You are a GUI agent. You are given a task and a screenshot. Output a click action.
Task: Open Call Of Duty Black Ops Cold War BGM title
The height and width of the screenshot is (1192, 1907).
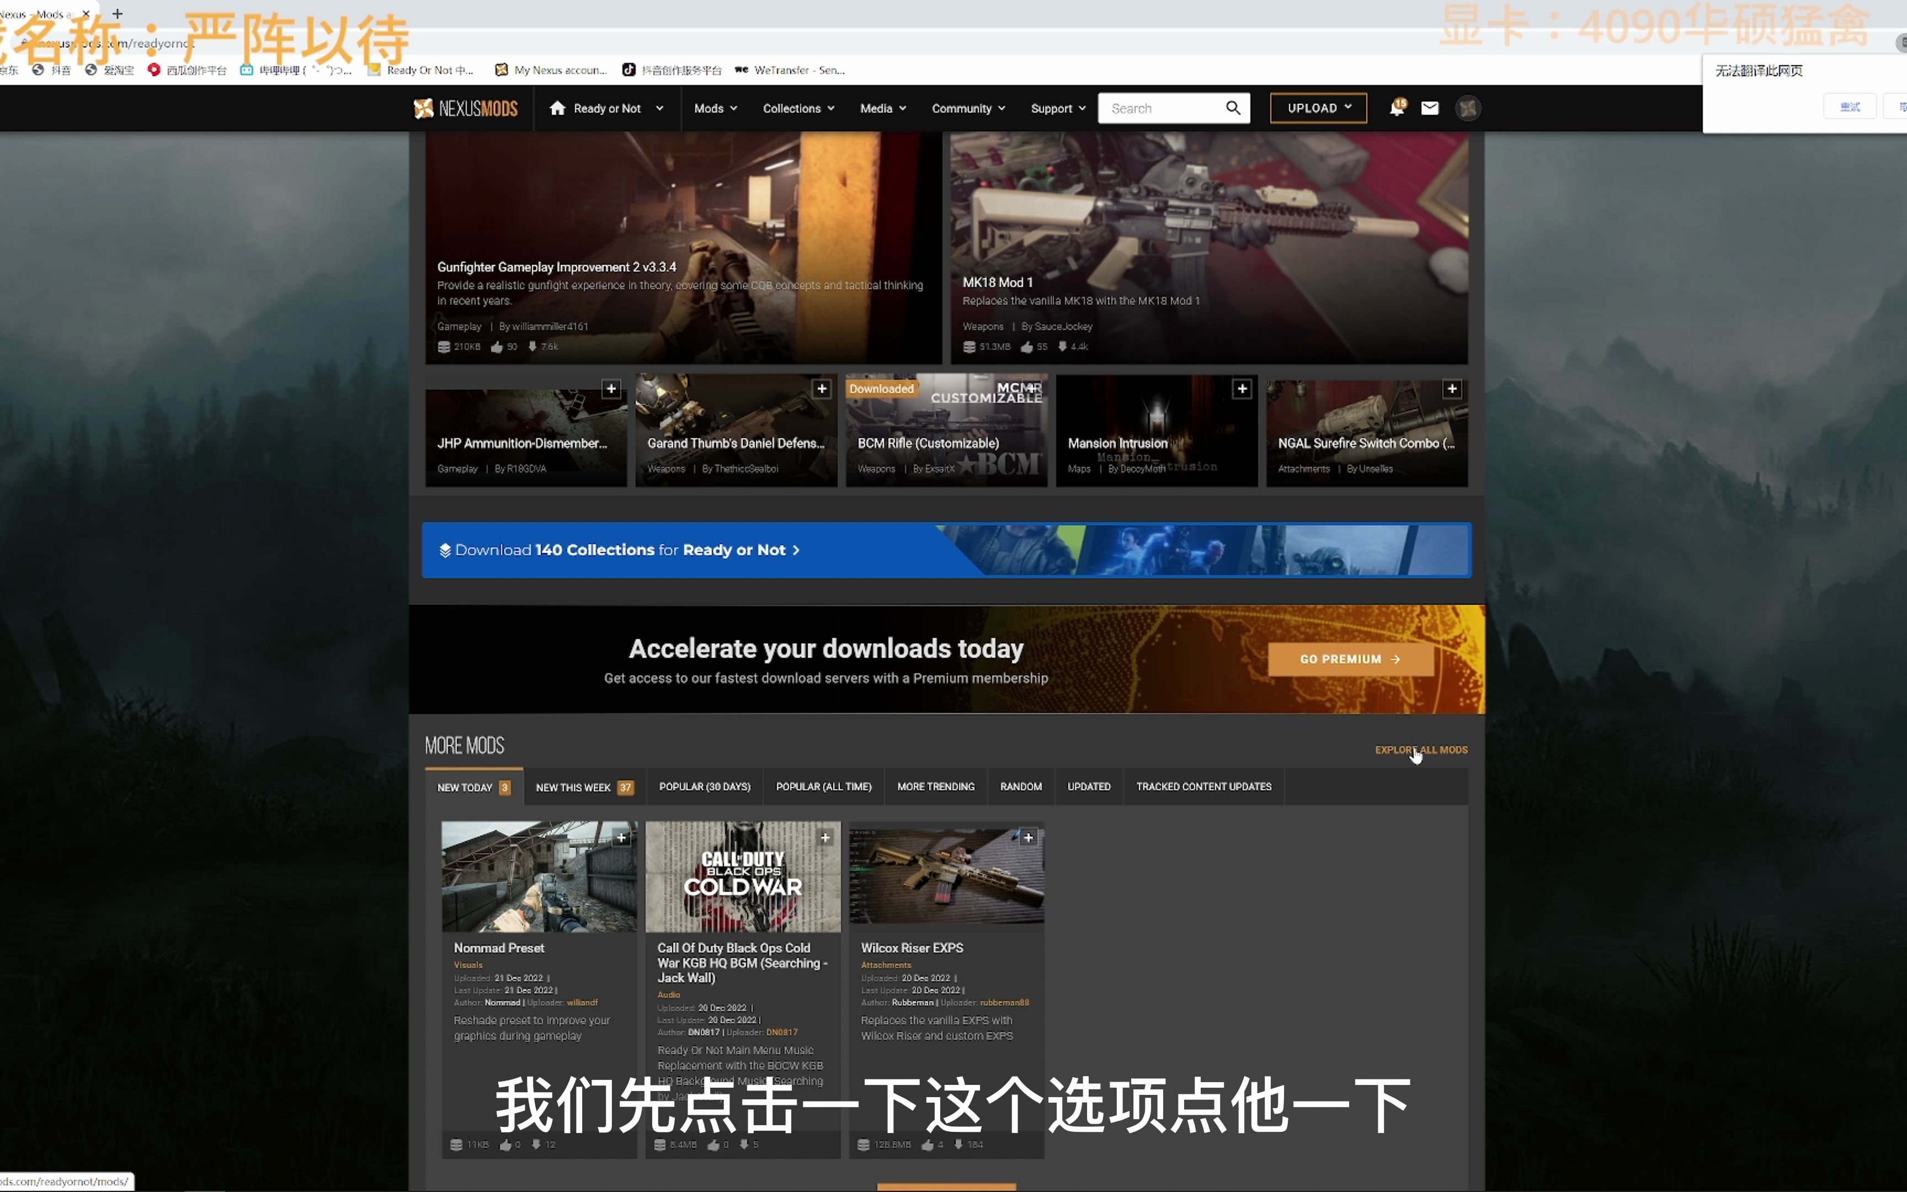pos(742,962)
